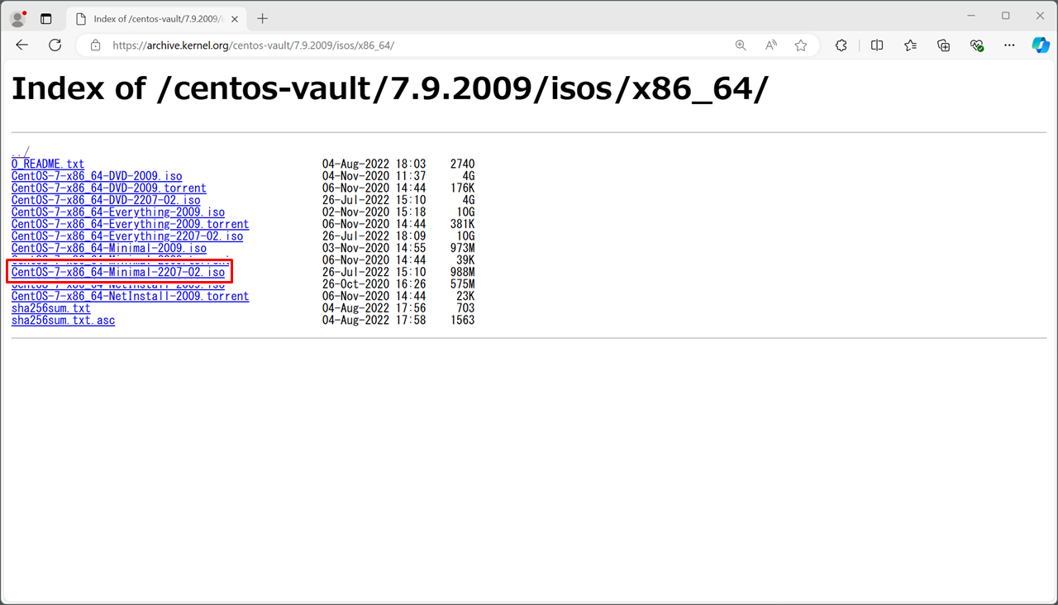Toggle split screen view

click(x=877, y=45)
